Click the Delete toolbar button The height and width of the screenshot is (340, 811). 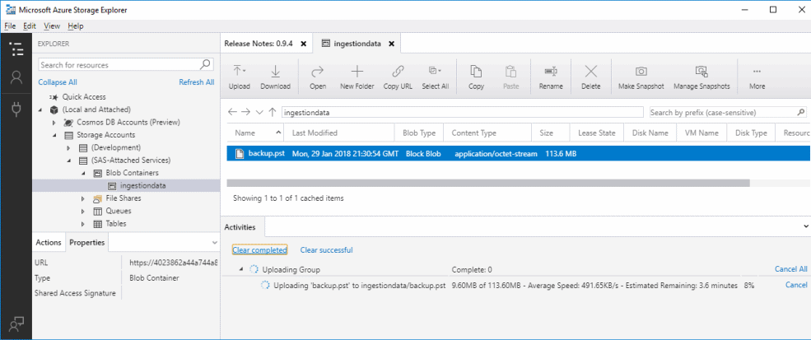coord(590,77)
